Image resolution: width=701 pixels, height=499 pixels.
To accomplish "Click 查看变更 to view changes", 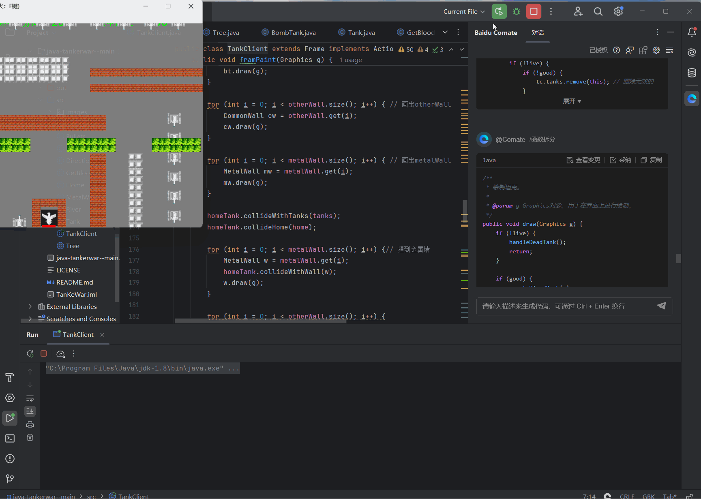I will pos(583,160).
